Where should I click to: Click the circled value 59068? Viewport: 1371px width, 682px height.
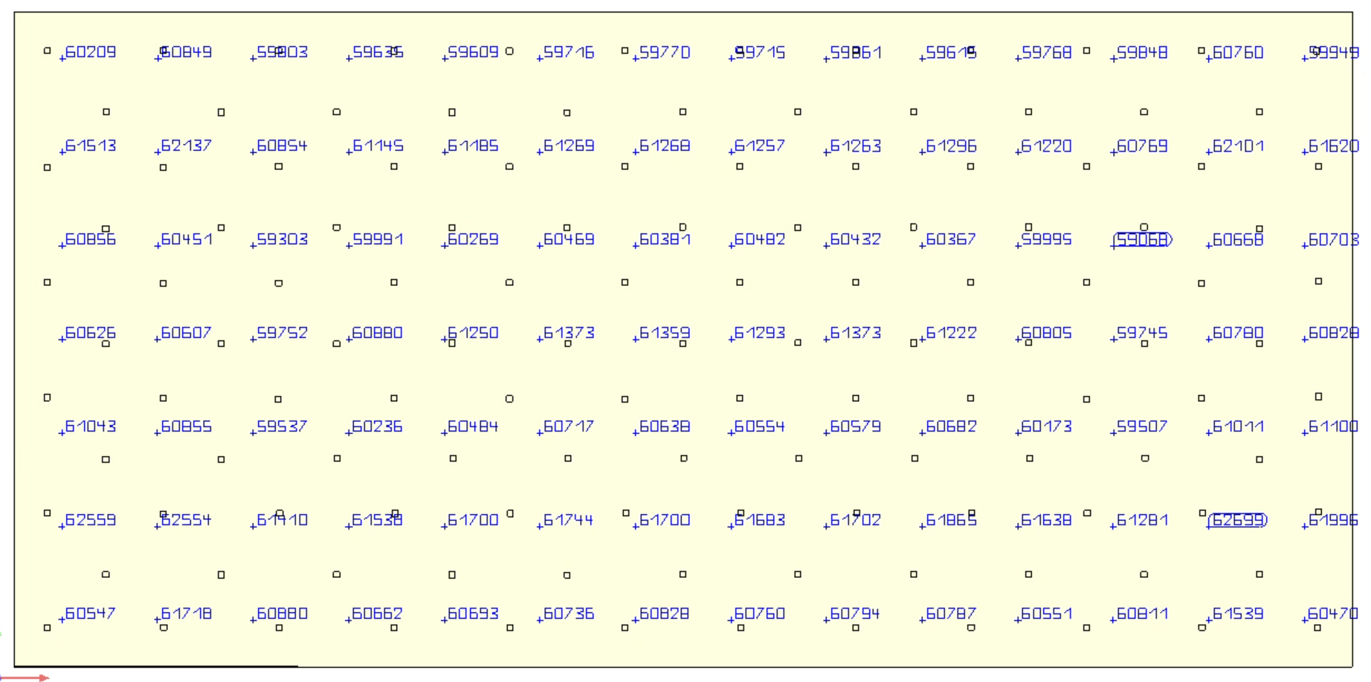1143,239
